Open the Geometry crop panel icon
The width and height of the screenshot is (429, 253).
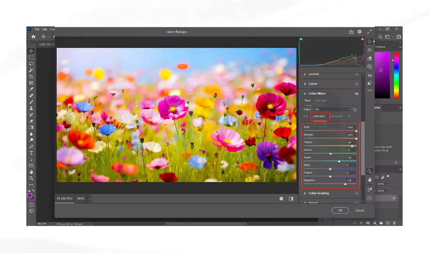pyautogui.click(x=370, y=50)
